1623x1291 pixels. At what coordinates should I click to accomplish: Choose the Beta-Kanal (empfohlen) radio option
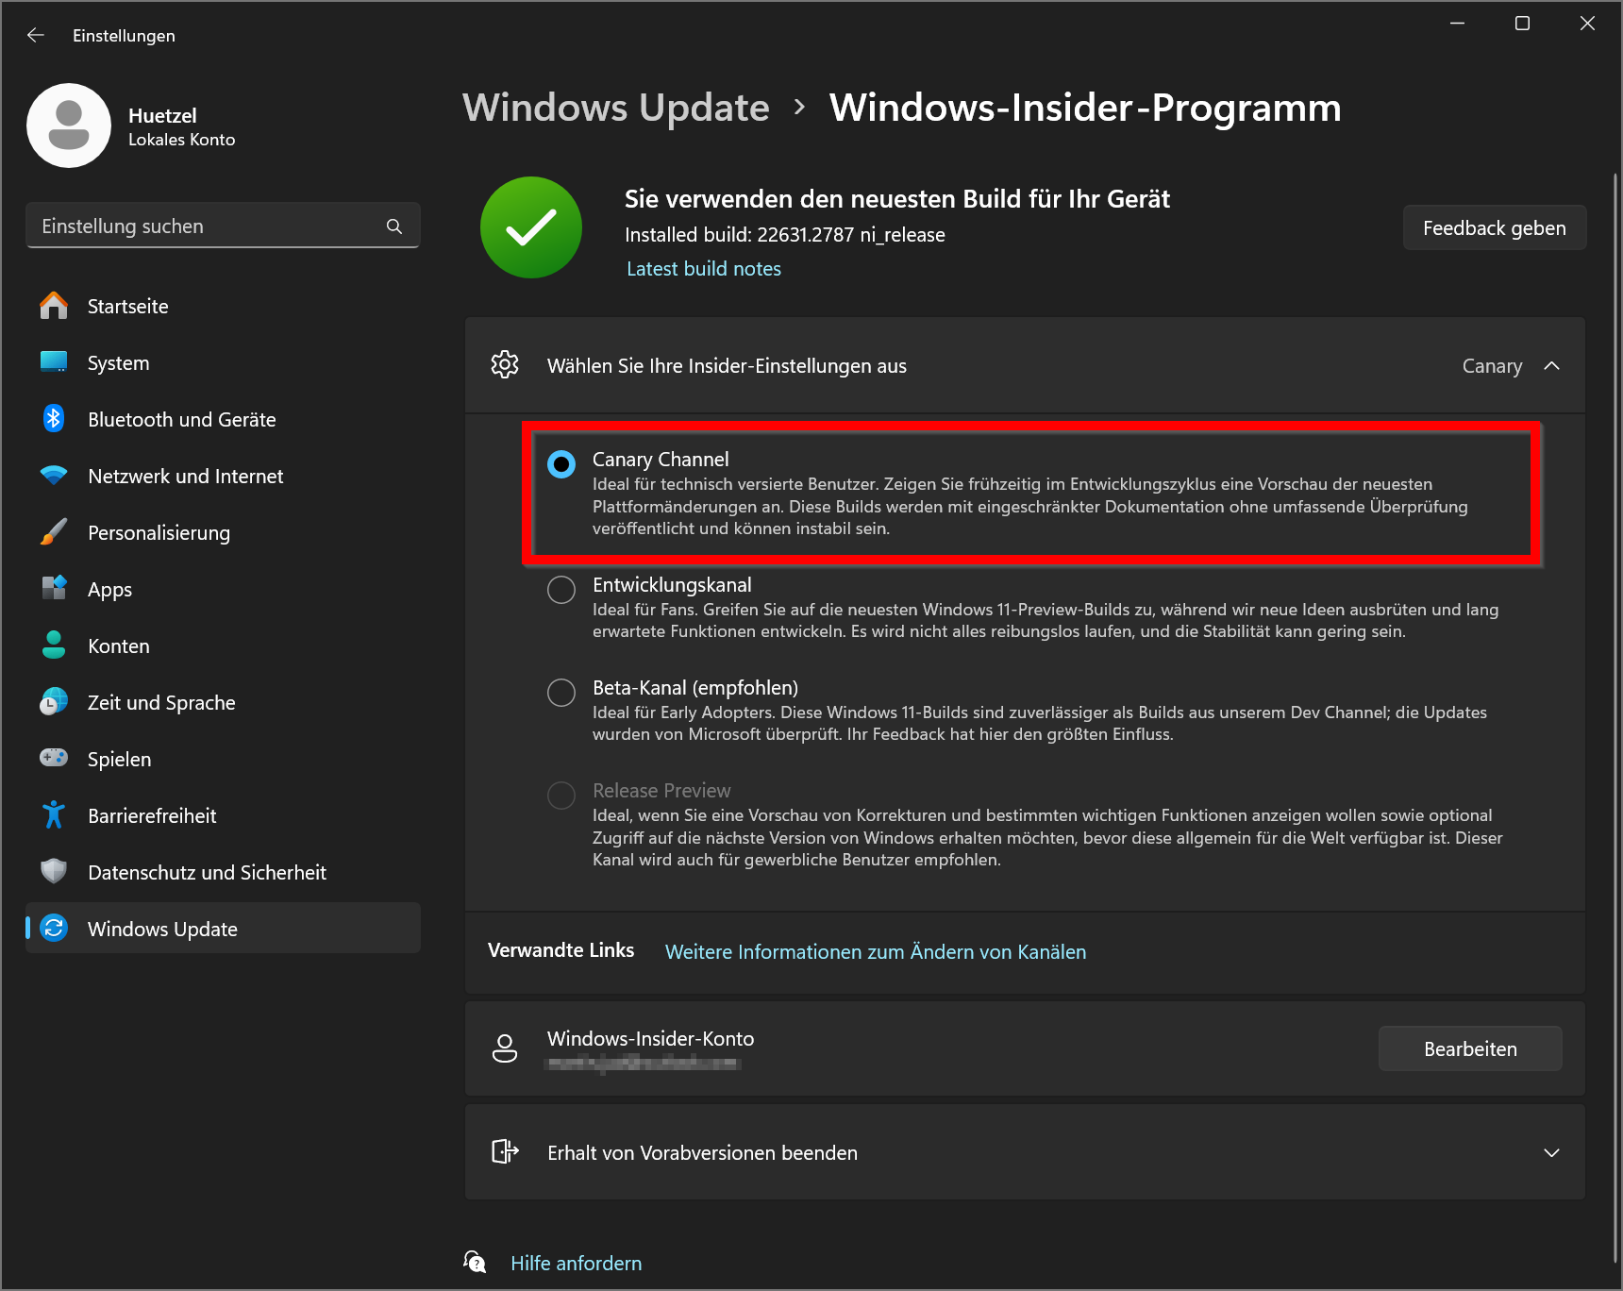tap(561, 693)
